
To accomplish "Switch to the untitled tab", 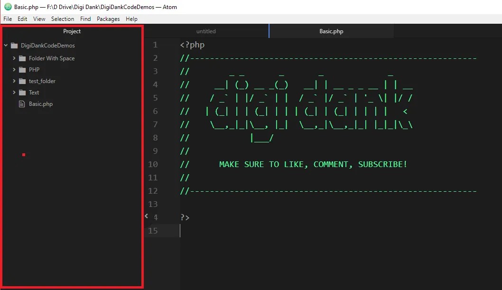I will (206, 31).
